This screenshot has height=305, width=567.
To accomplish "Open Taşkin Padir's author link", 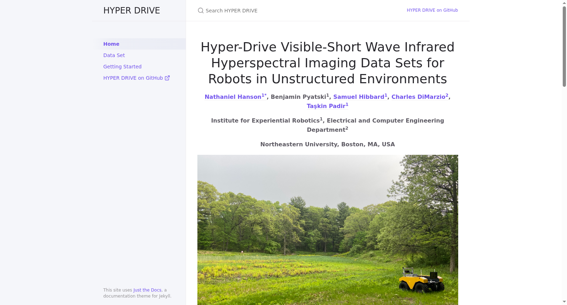I will [x=327, y=106].
